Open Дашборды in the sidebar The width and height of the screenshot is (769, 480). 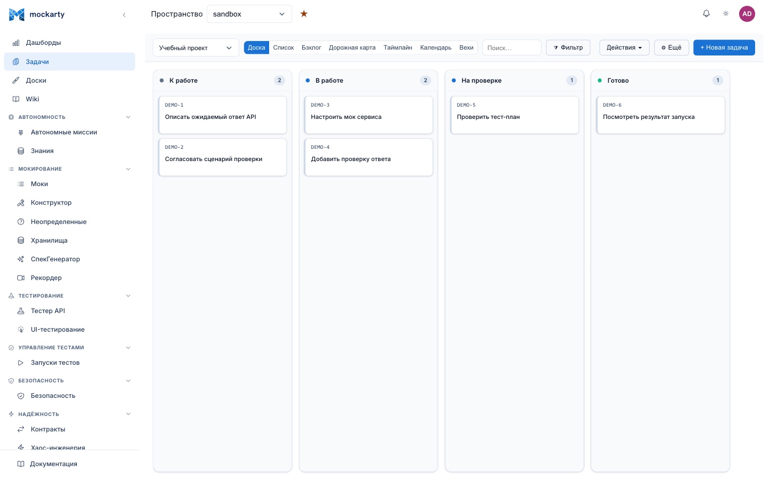tap(69, 43)
